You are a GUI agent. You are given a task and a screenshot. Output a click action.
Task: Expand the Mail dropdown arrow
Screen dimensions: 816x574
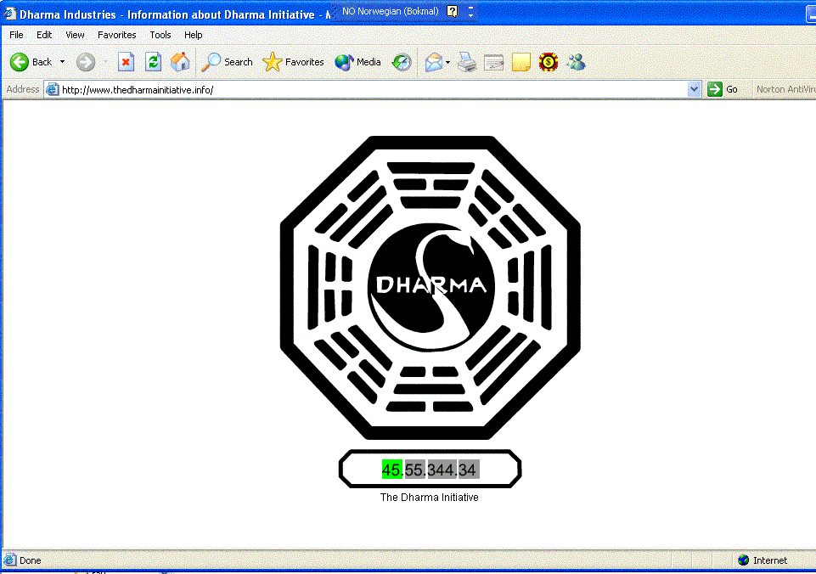[447, 62]
